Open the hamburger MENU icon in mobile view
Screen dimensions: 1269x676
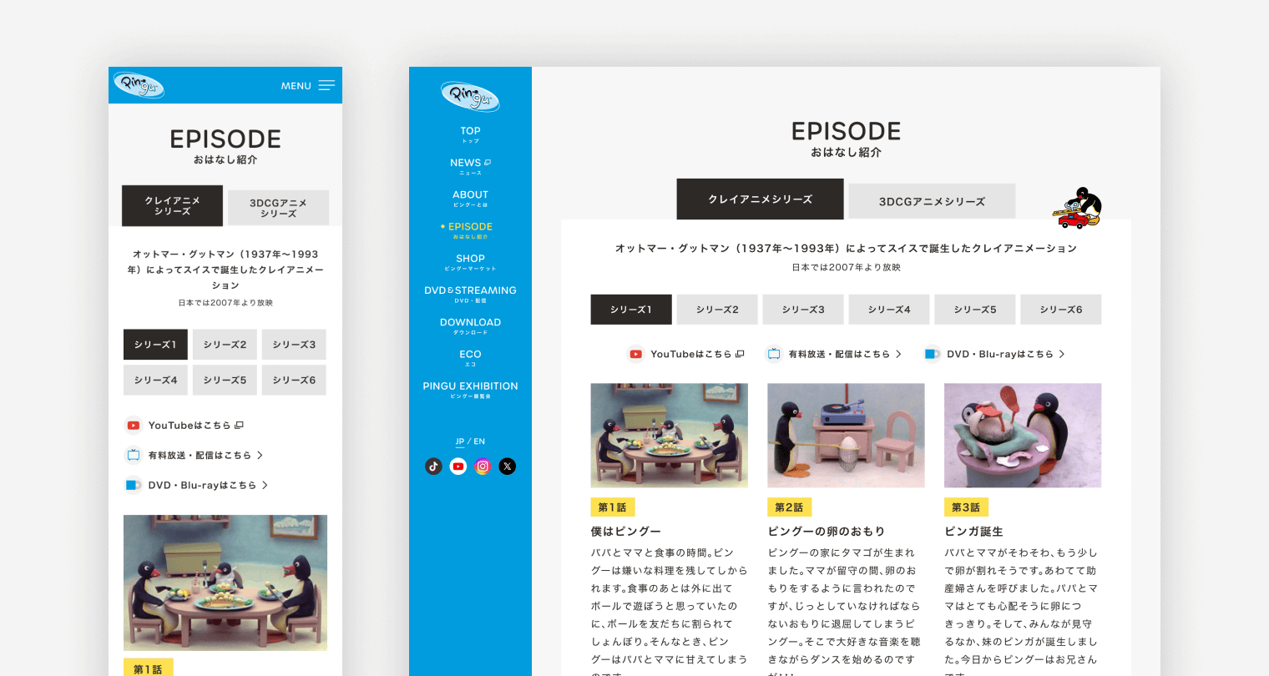pyautogui.click(x=326, y=86)
